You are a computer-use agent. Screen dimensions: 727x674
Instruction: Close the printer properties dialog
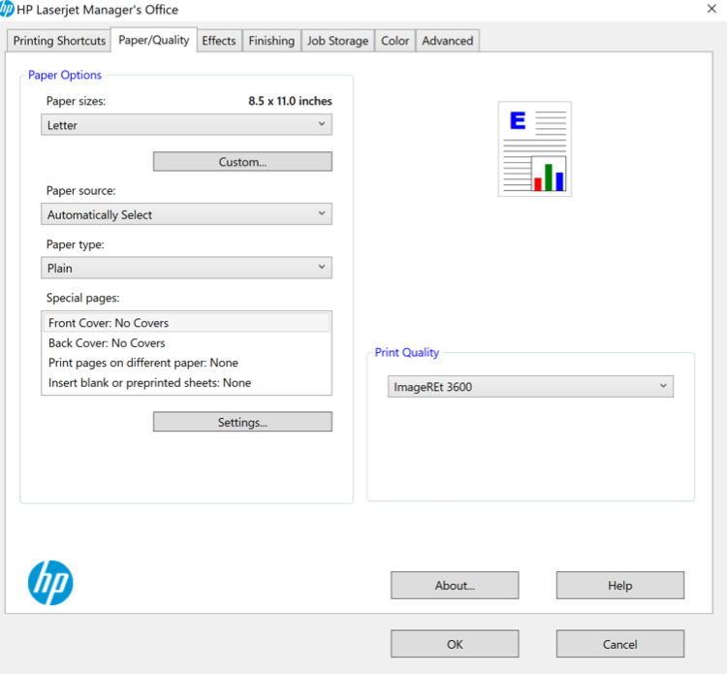(711, 10)
